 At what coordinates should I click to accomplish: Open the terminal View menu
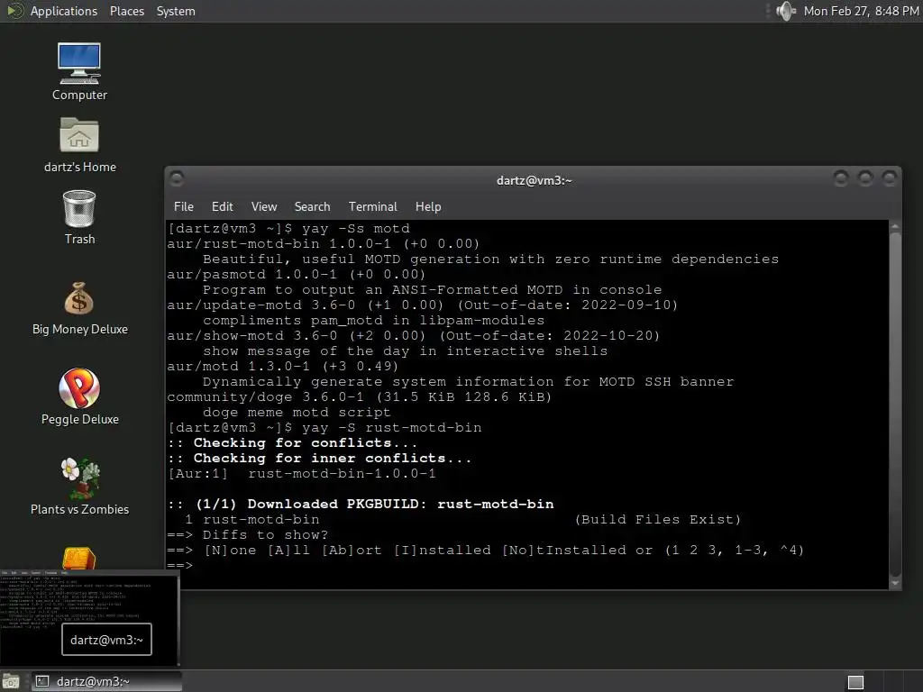(264, 206)
